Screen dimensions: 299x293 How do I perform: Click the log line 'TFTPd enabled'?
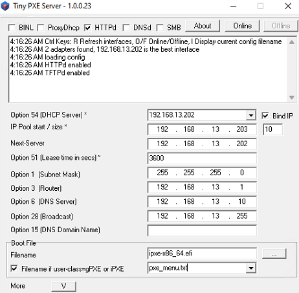pyautogui.click(x=50, y=72)
